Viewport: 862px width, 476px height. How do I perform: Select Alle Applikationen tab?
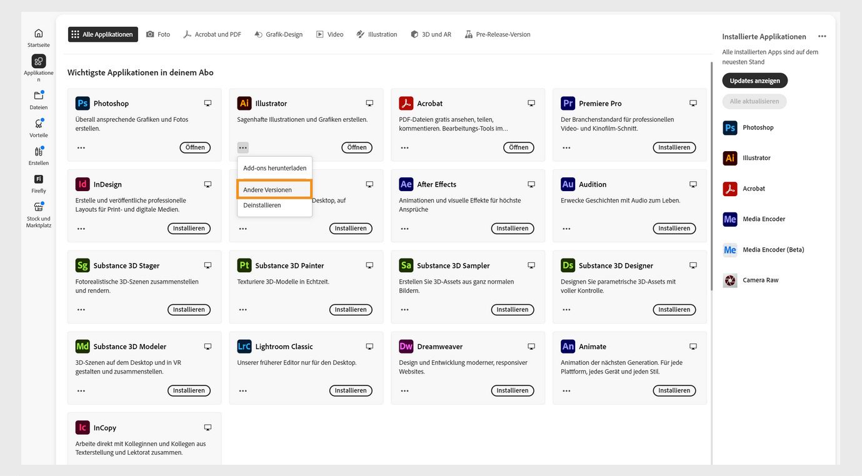point(103,34)
